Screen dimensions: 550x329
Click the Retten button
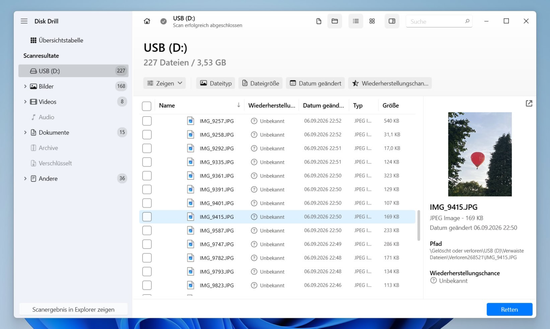coord(509,309)
